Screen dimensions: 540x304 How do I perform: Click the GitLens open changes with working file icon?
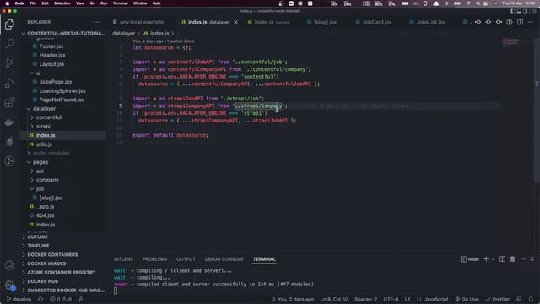[x=489, y=22]
